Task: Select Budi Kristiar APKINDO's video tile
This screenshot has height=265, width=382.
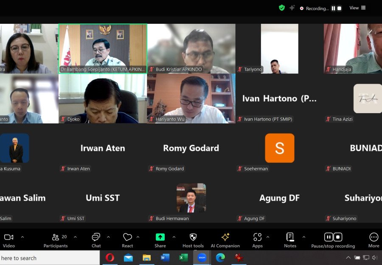Action: (x=191, y=48)
